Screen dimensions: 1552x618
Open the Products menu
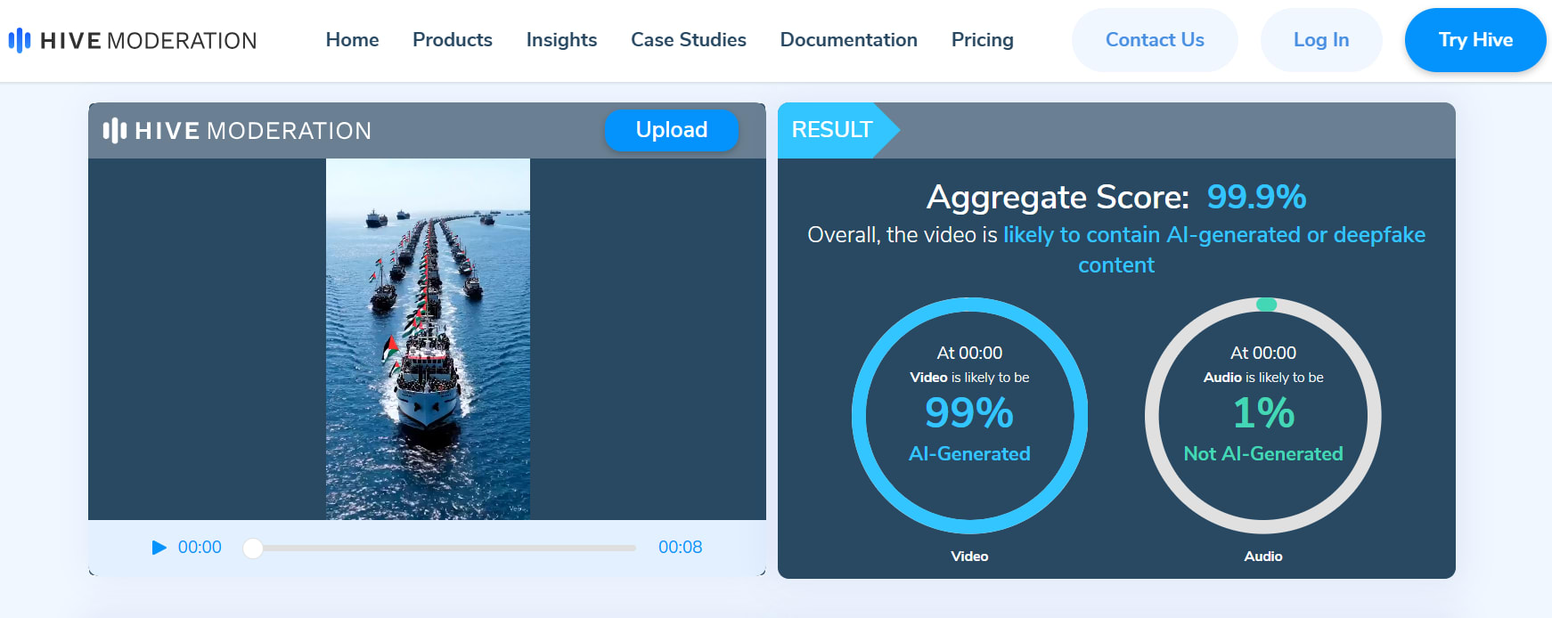(452, 40)
